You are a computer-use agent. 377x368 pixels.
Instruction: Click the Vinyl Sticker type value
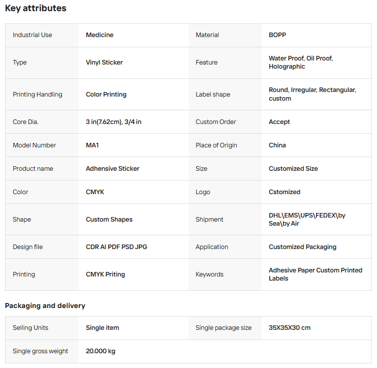[104, 63]
